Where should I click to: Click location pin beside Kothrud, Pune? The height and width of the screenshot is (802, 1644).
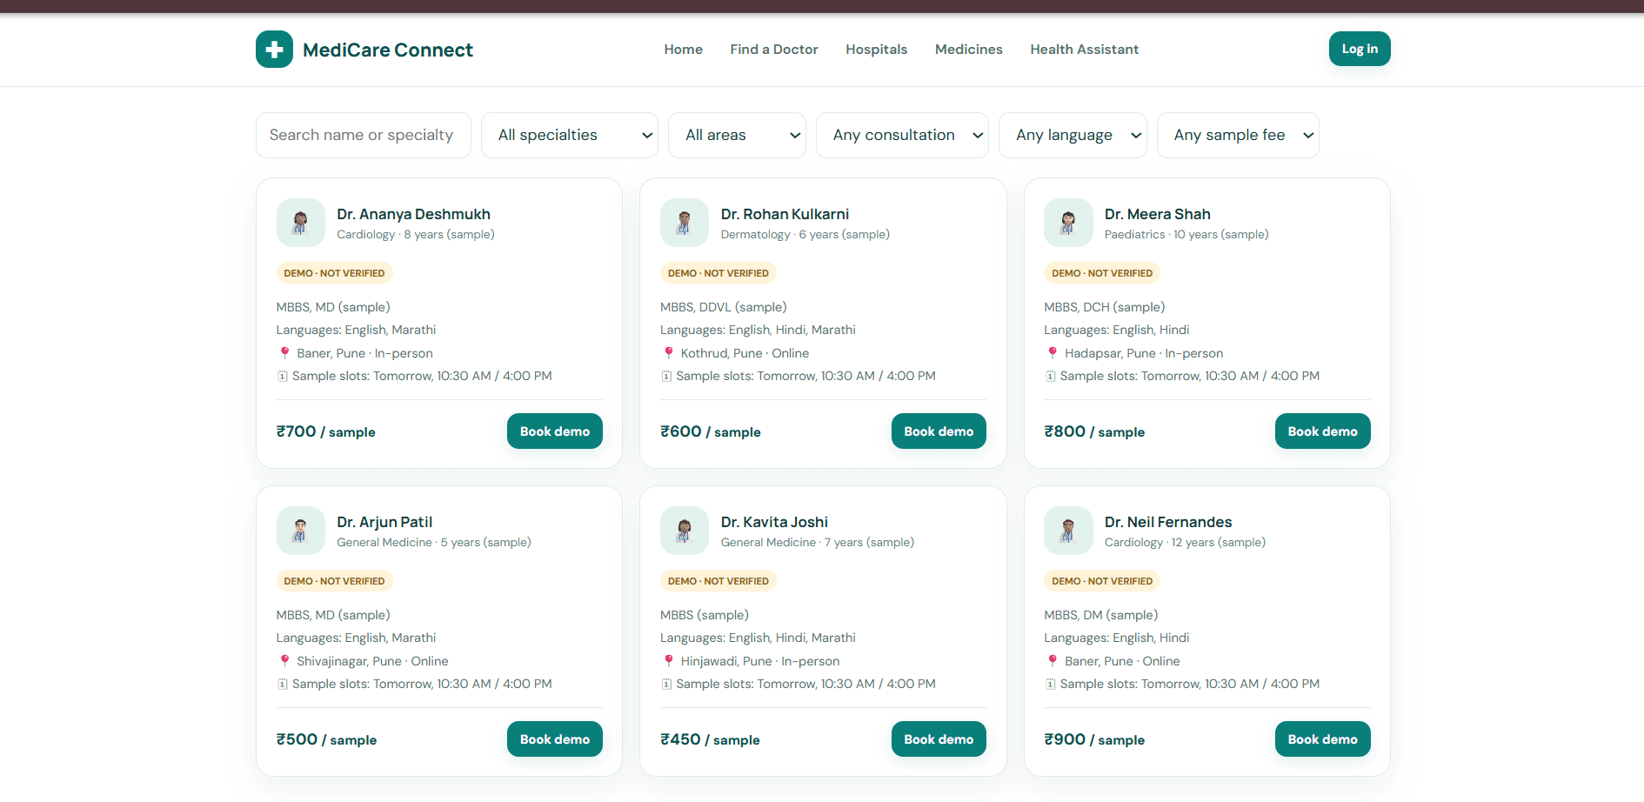click(668, 353)
